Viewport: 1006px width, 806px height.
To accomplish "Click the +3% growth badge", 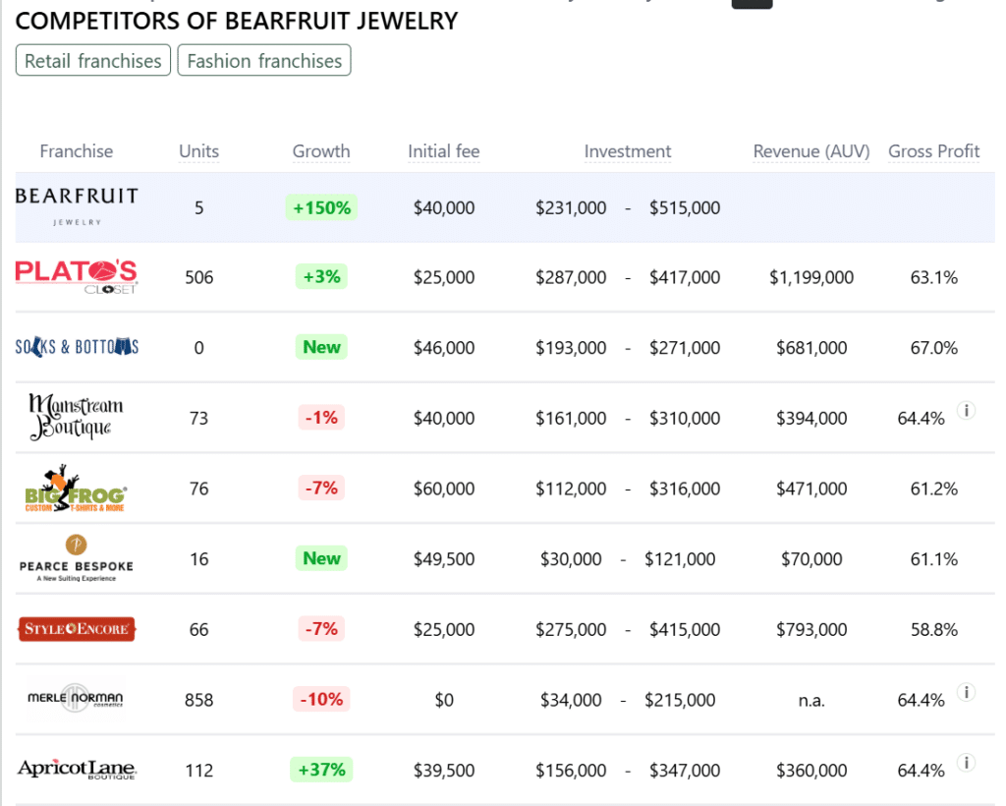I will [321, 276].
